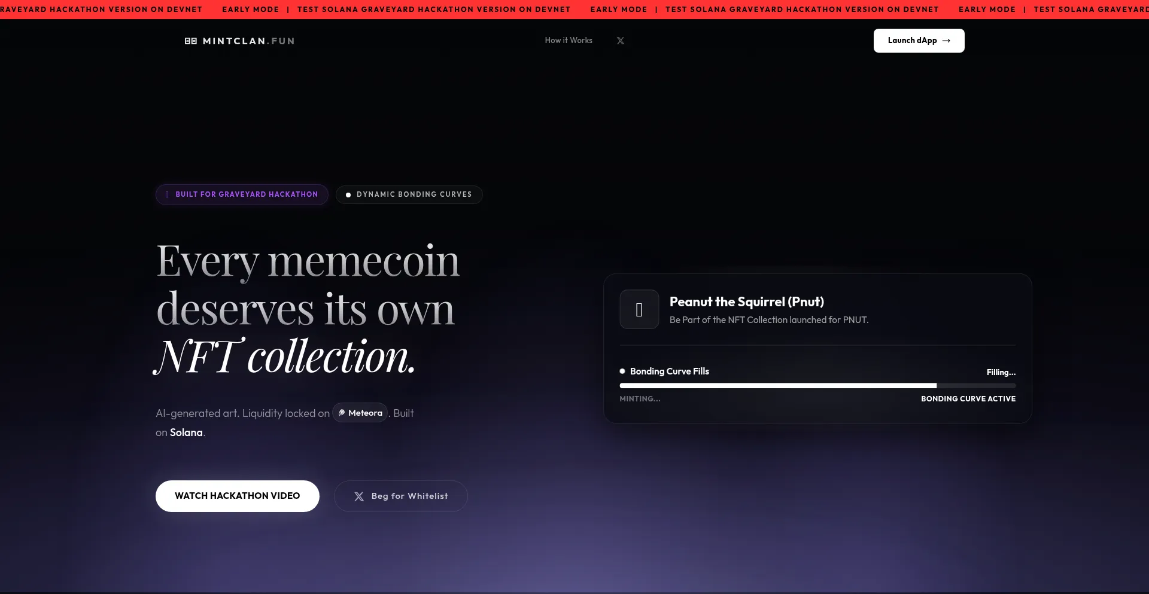Click the Meteora logo badge

360,413
